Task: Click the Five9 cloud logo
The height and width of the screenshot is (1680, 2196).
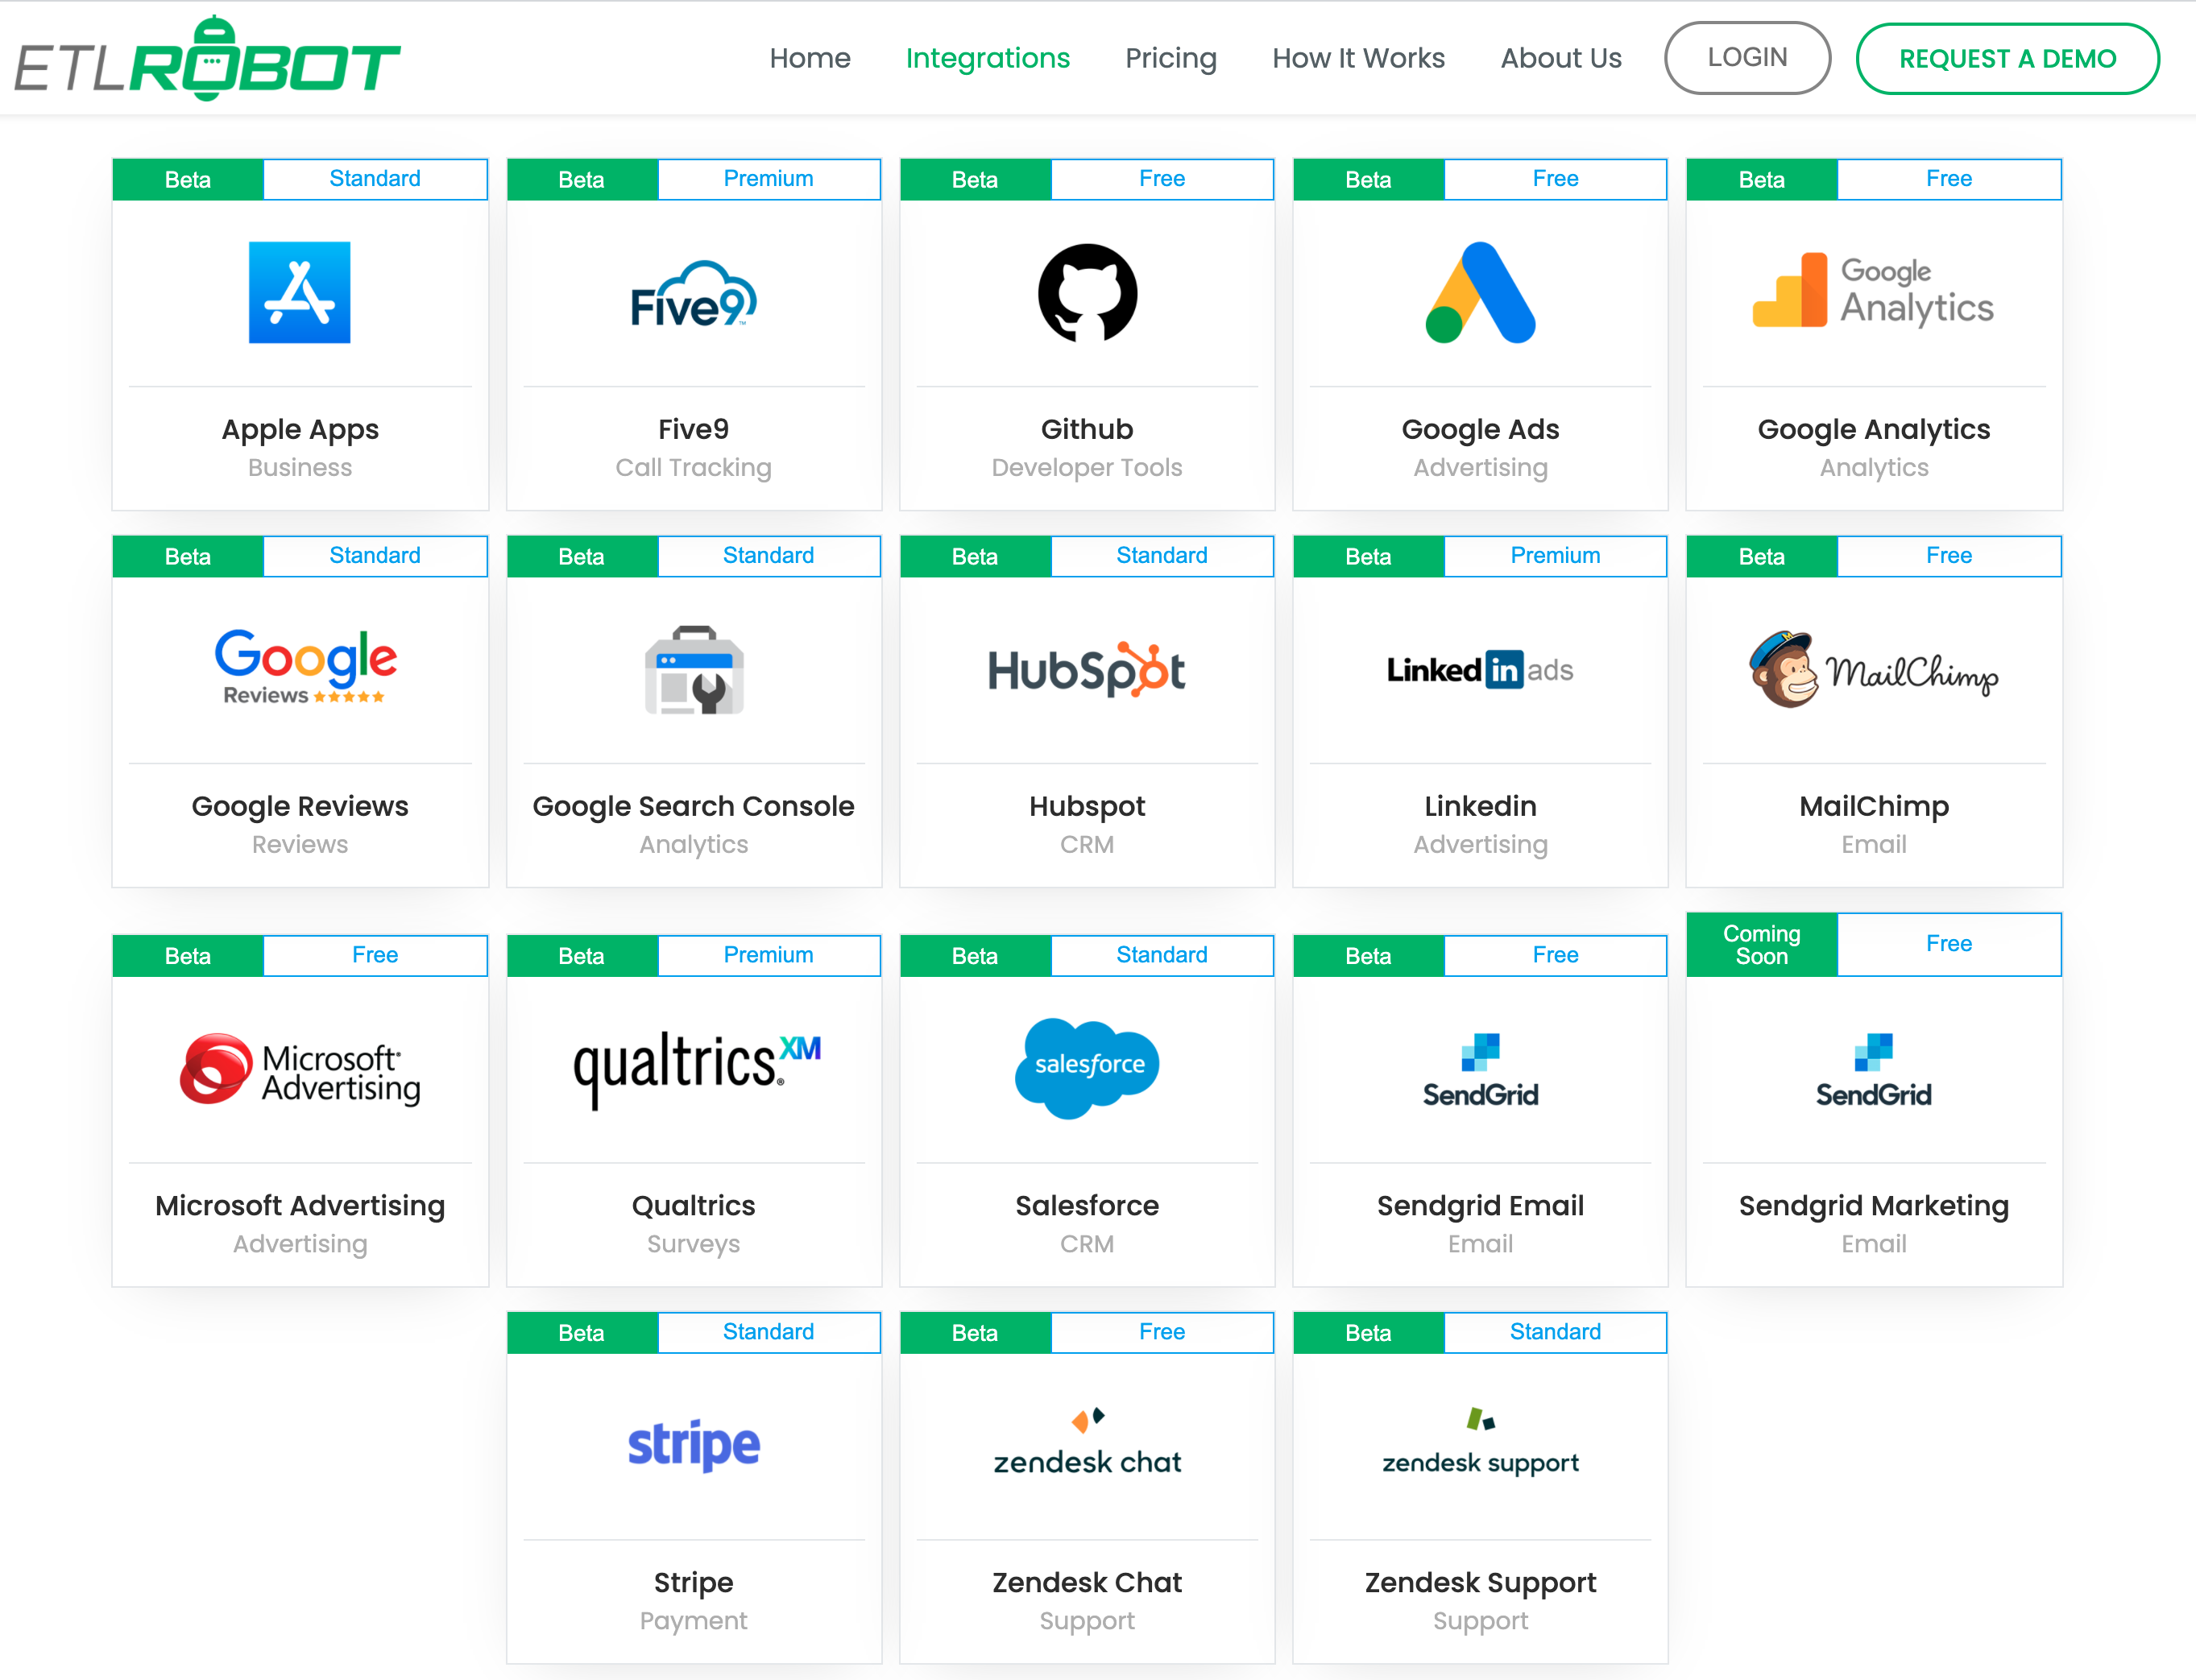Action: click(x=693, y=295)
